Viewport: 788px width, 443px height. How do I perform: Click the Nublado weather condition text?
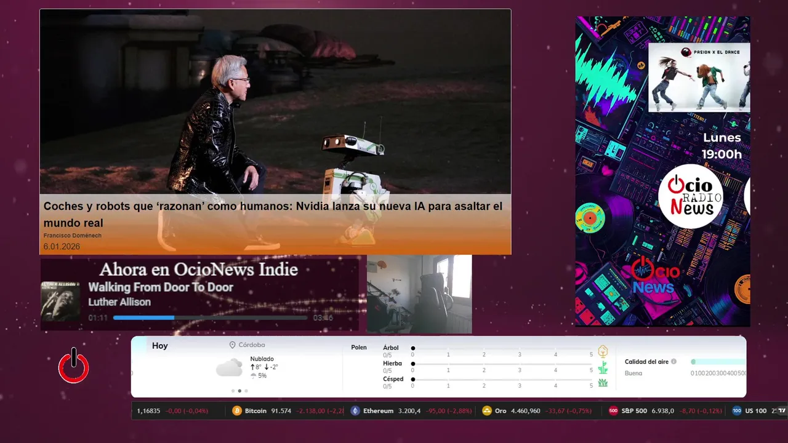(x=262, y=359)
